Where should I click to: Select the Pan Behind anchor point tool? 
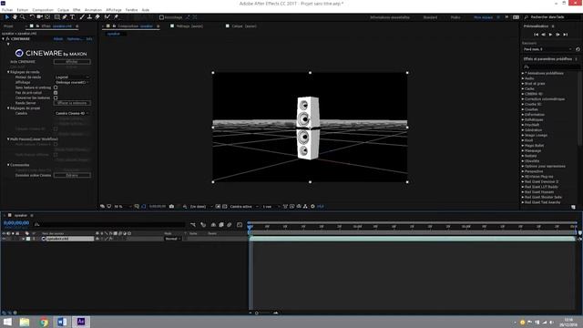(x=47, y=17)
